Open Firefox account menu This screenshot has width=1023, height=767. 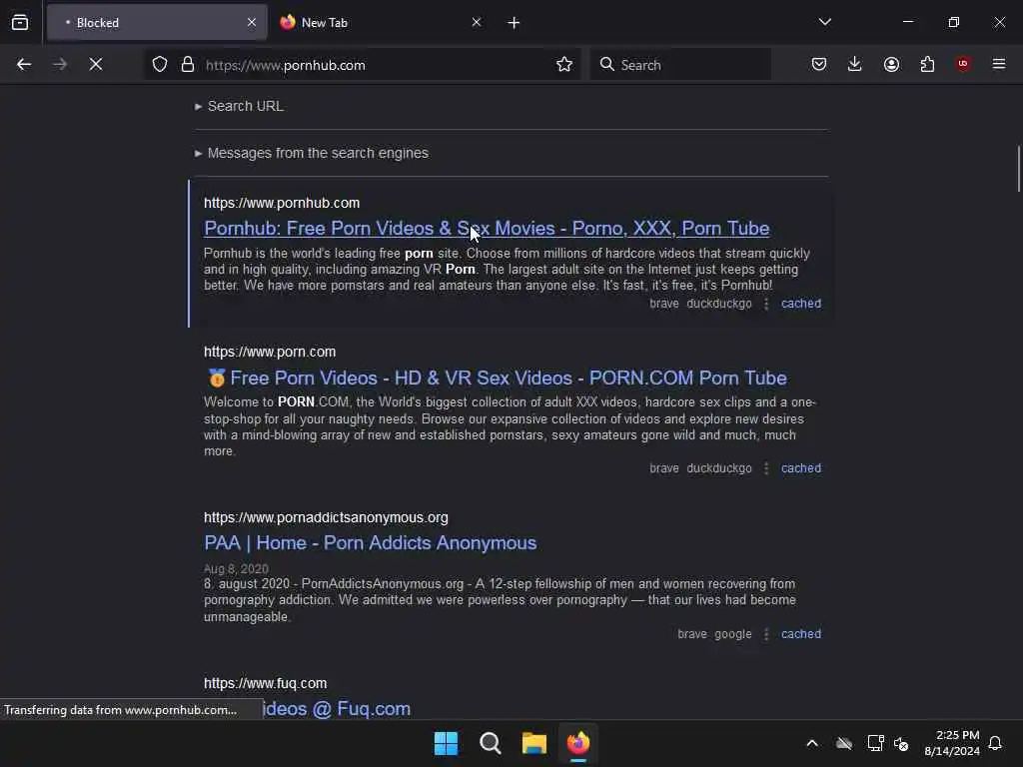point(891,64)
